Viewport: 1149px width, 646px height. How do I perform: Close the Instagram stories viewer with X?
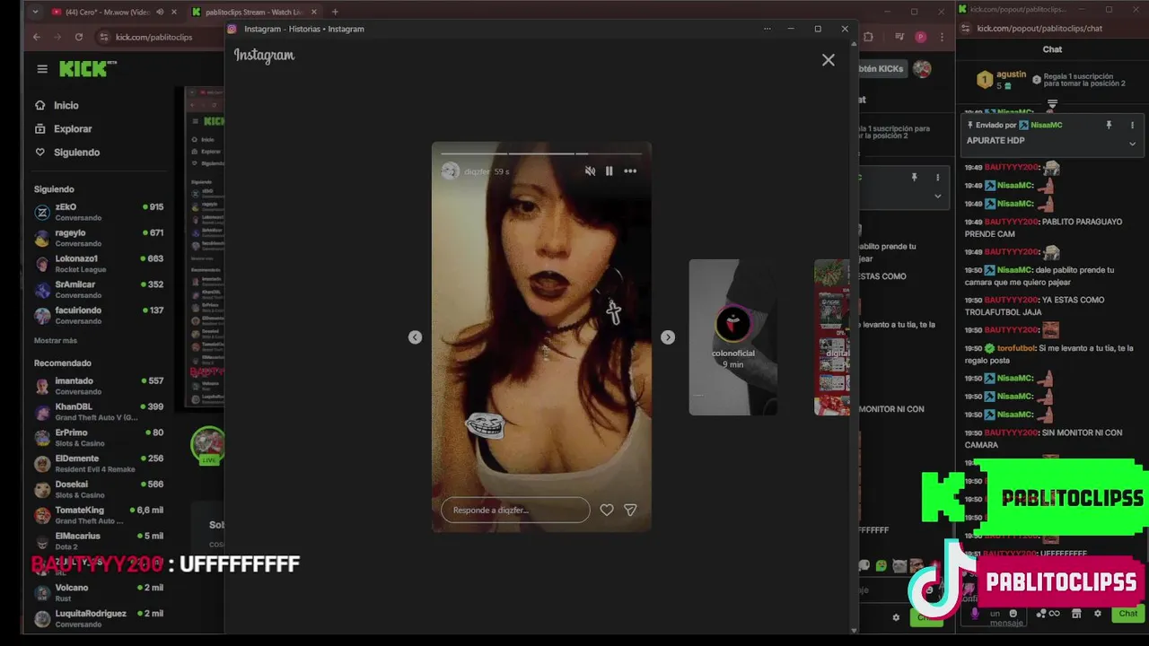(828, 60)
